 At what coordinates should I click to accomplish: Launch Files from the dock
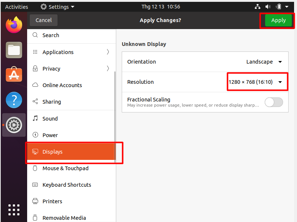(x=14, y=50)
